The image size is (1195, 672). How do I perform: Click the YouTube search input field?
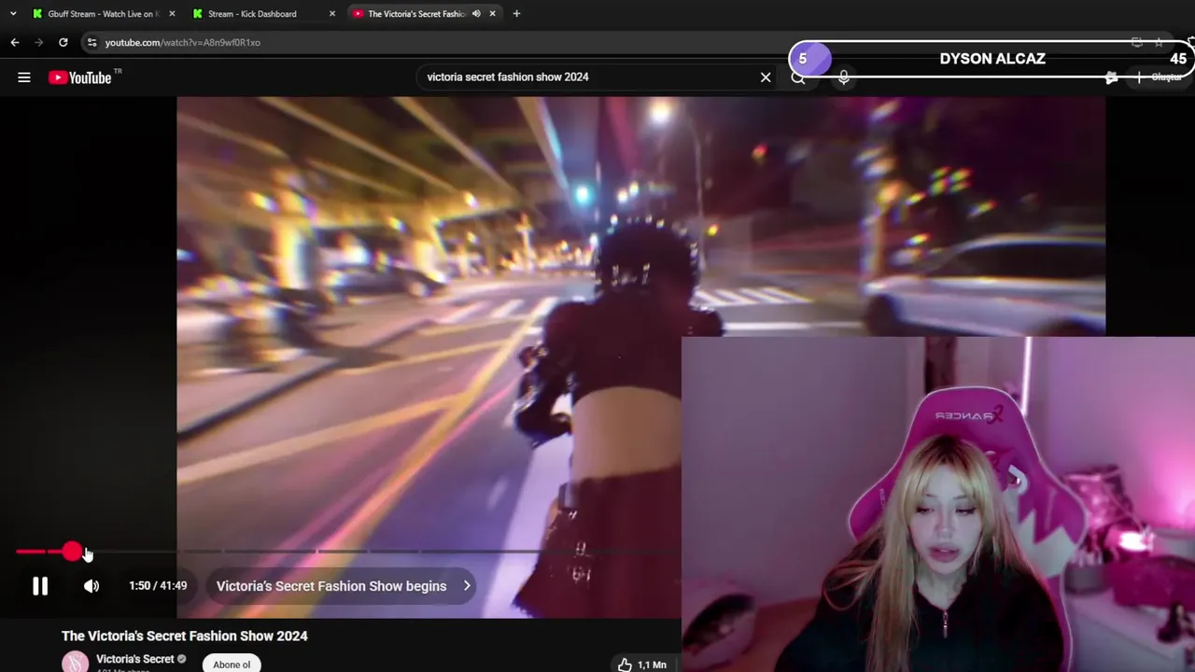click(x=588, y=77)
